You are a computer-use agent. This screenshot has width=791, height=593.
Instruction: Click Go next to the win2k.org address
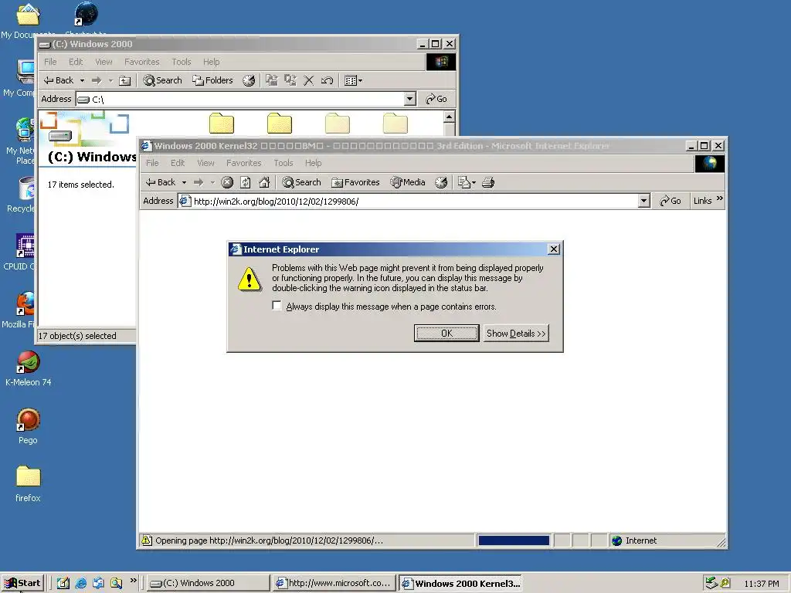(x=670, y=201)
